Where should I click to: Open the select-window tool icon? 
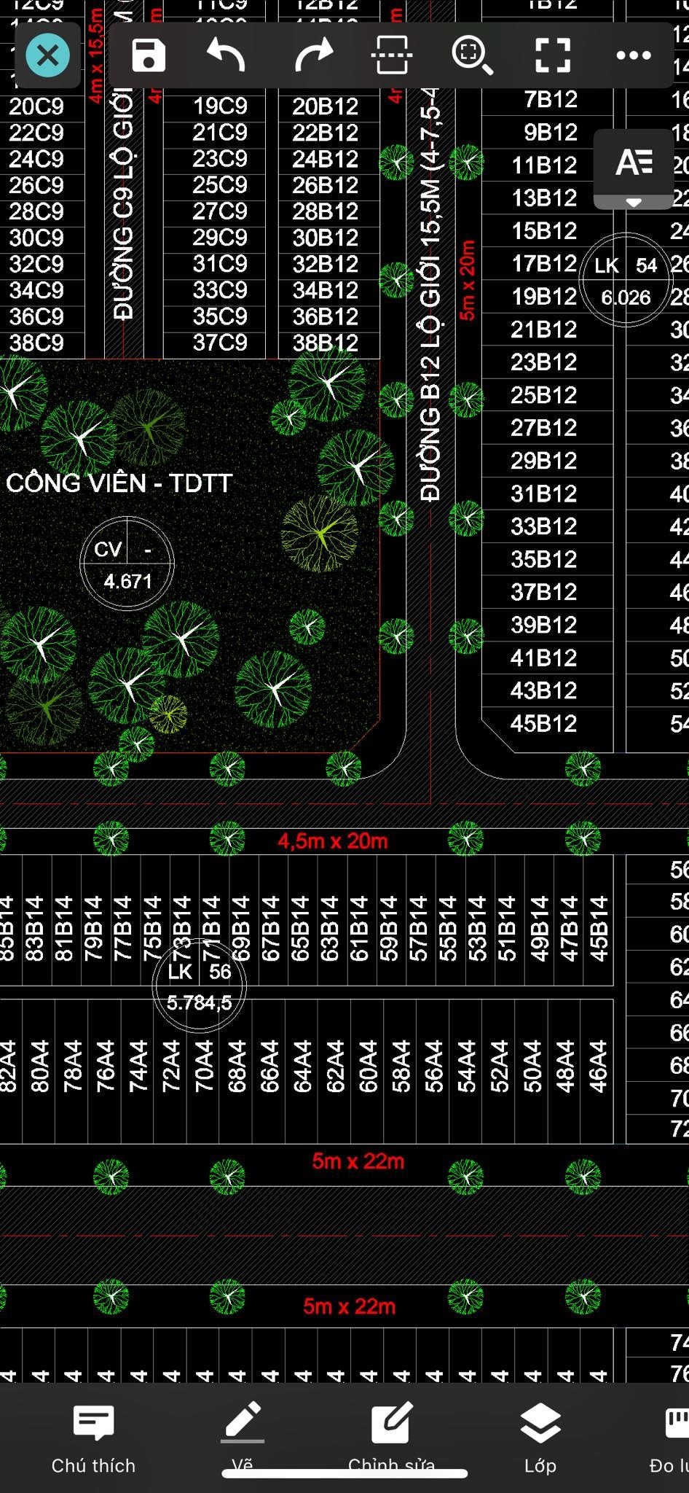click(392, 55)
